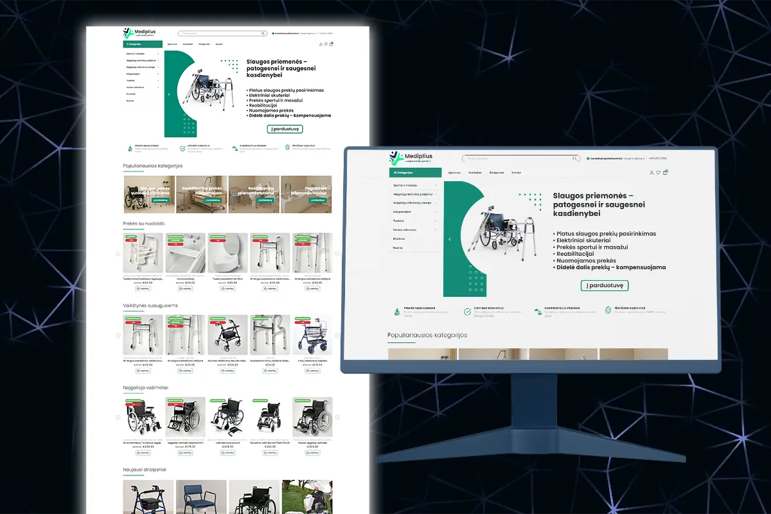Click the previous slide arrow on the monitor banner

point(449,239)
